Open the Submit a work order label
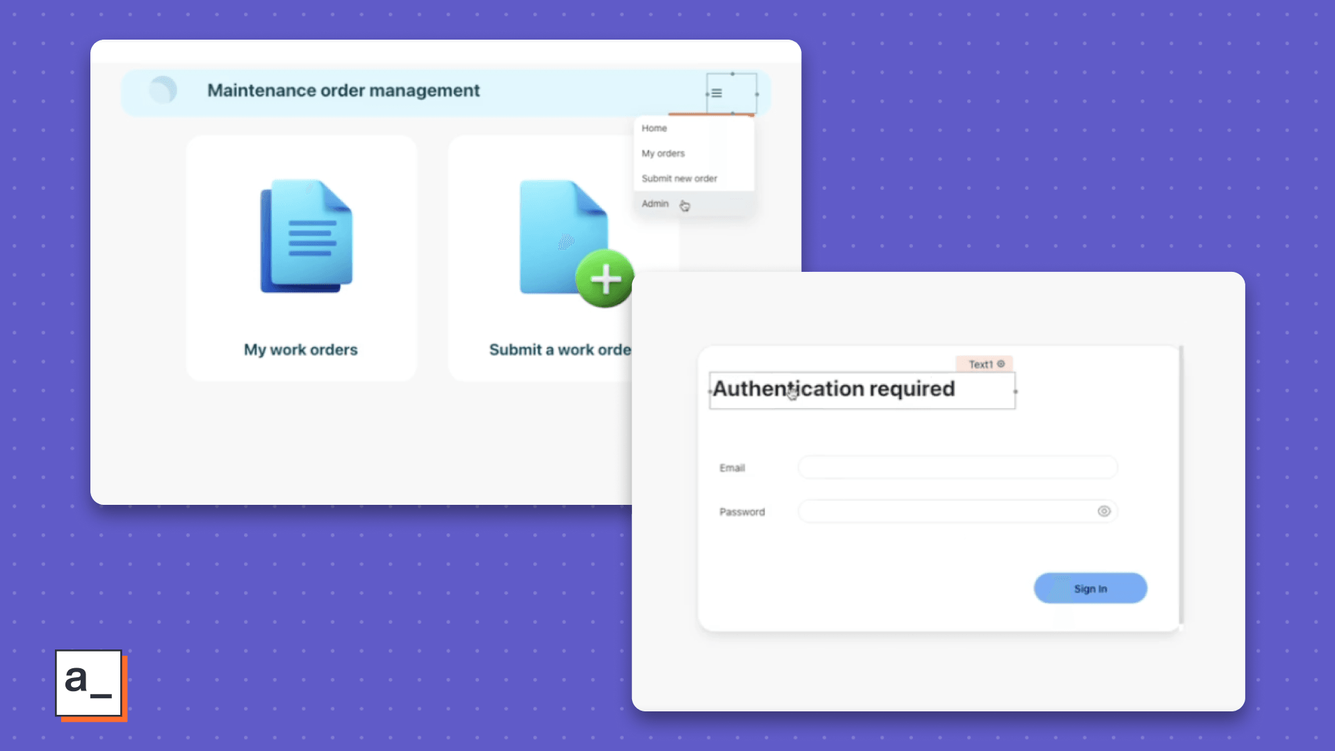This screenshot has width=1335, height=751. click(x=560, y=350)
